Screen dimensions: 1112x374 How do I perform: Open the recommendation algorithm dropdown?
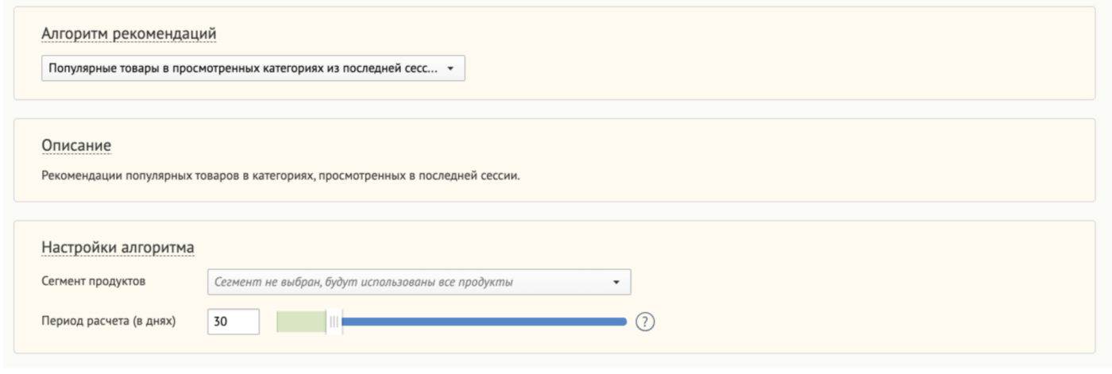click(253, 69)
